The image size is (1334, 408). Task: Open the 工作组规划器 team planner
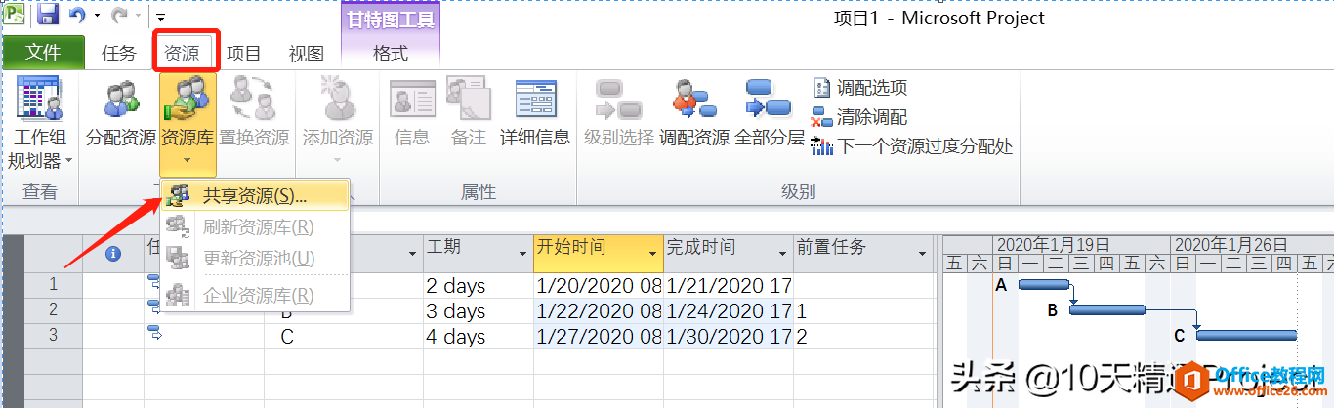(x=40, y=123)
